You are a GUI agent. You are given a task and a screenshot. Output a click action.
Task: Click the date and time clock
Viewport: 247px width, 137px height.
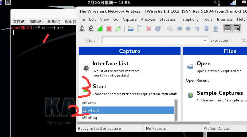(109, 2)
